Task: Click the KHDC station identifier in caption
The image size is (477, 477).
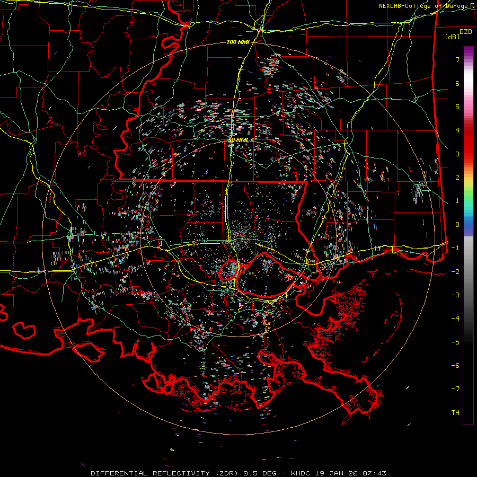Action: pyautogui.click(x=301, y=473)
